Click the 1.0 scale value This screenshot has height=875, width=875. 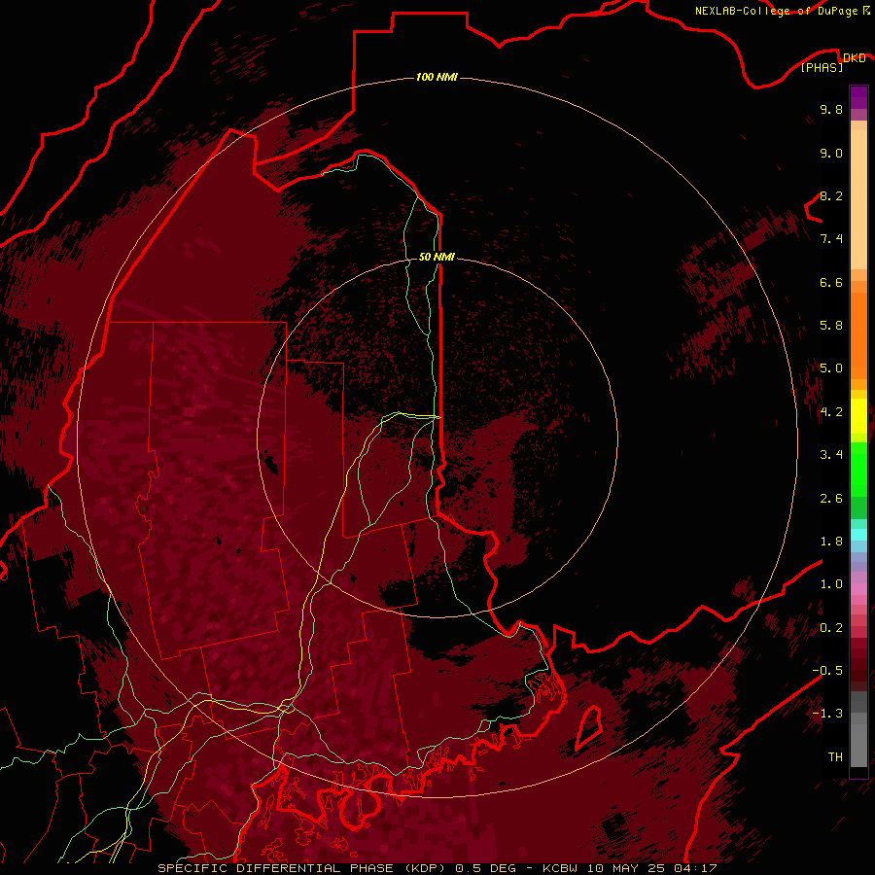click(831, 584)
